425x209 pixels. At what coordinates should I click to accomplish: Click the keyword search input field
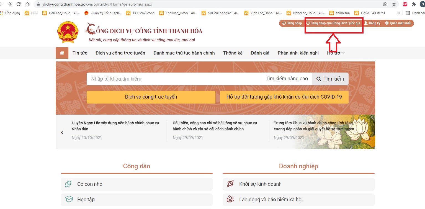pyautogui.click(x=174, y=79)
